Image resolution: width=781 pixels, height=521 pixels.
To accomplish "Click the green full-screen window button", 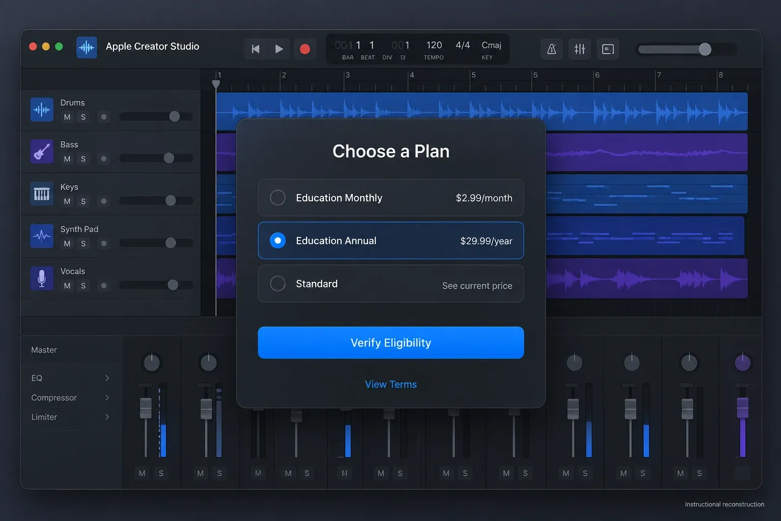I will tap(59, 46).
